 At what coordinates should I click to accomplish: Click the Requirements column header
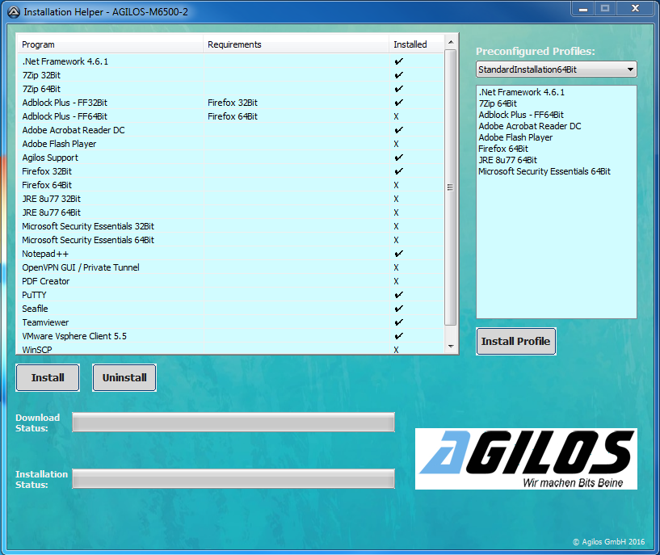[296, 44]
